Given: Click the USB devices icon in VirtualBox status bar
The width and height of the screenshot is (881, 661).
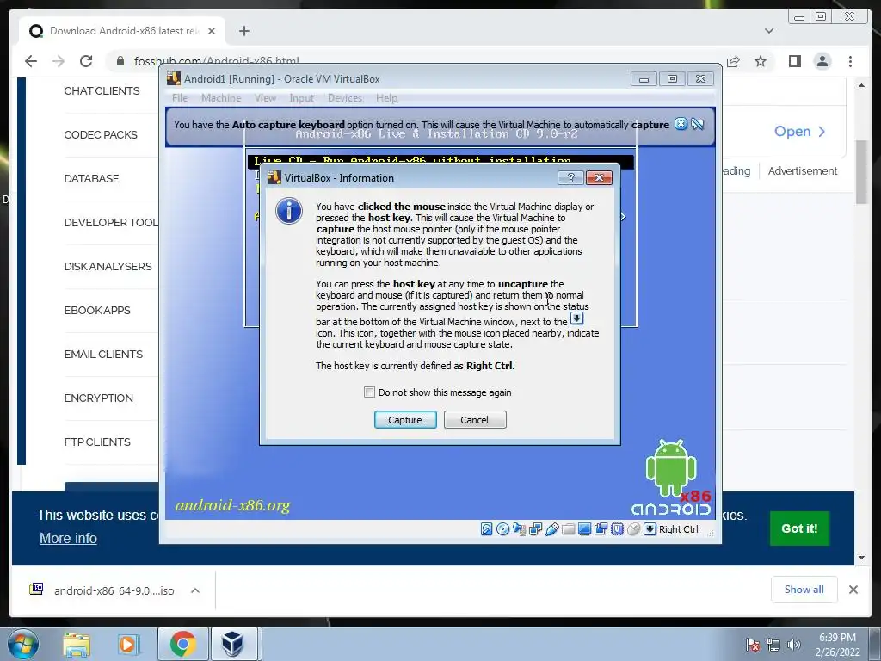Looking at the screenshot, I should [x=551, y=529].
